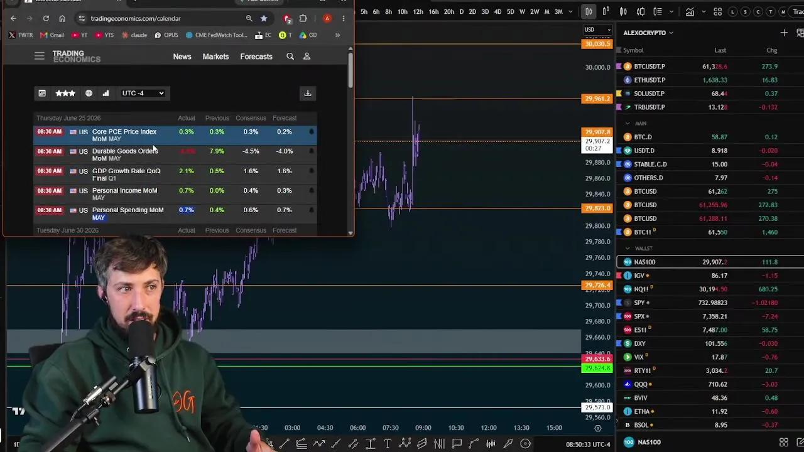Click the 29,961.2 orange price line label

pyautogui.click(x=597, y=99)
